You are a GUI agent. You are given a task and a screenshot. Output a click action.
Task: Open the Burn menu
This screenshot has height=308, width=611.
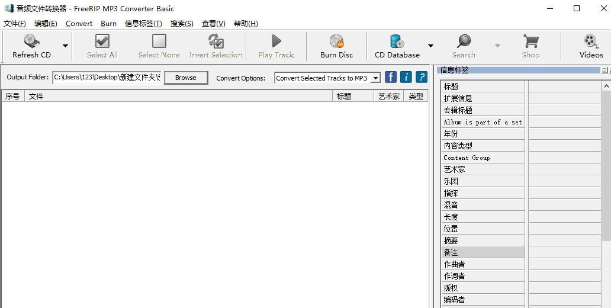click(x=108, y=23)
